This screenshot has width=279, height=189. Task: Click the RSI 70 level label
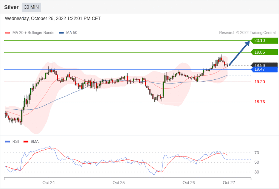pos(257,153)
